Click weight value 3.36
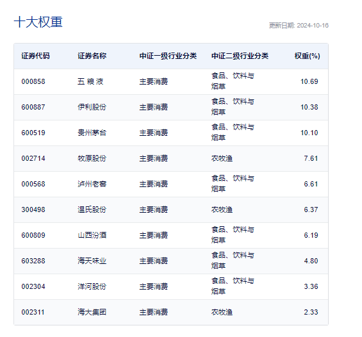The image size is (362, 337). (311, 286)
